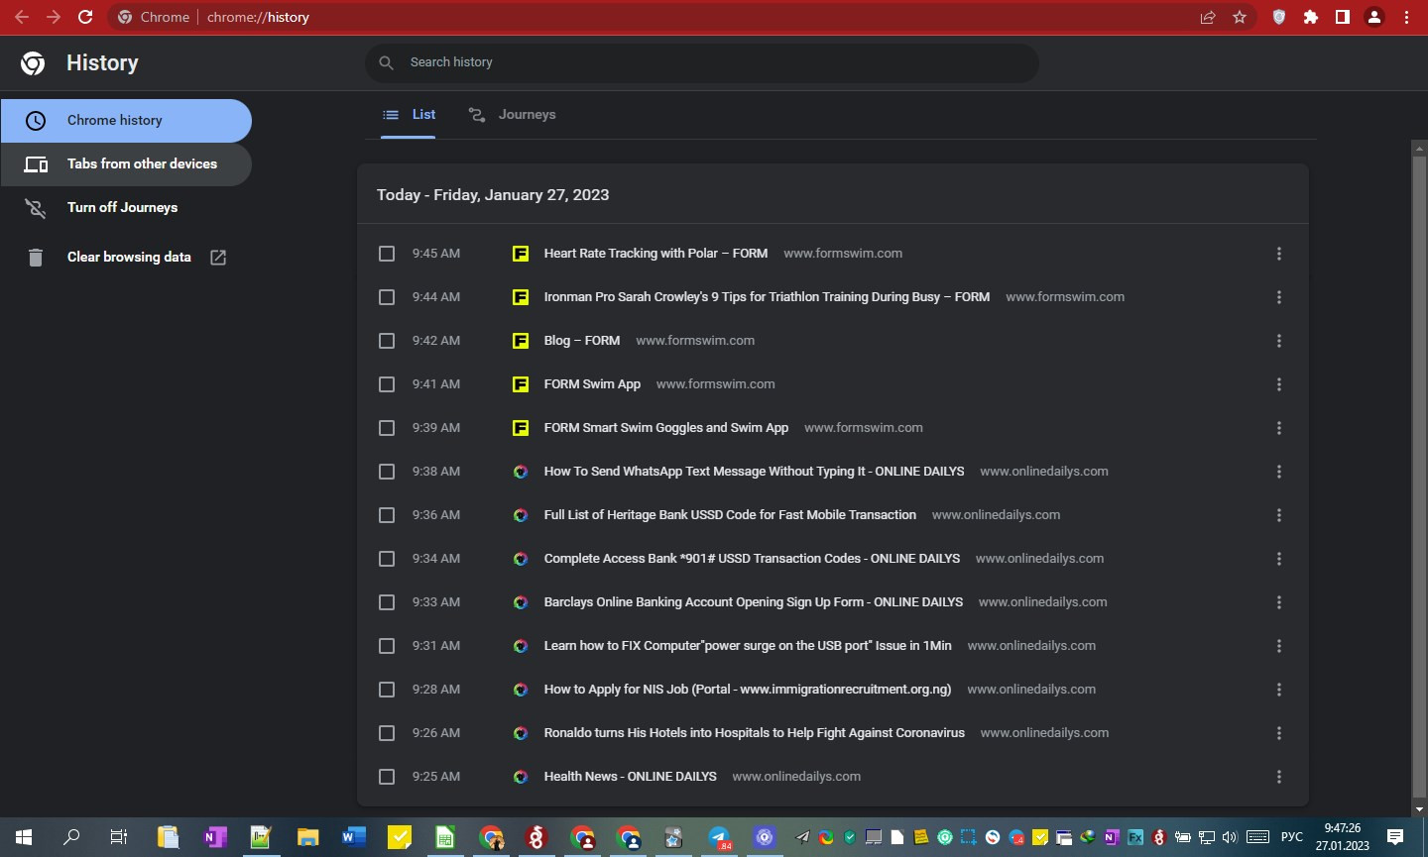
Task: Click the scrollbar down arrow
Action: tap(1419, 809)
